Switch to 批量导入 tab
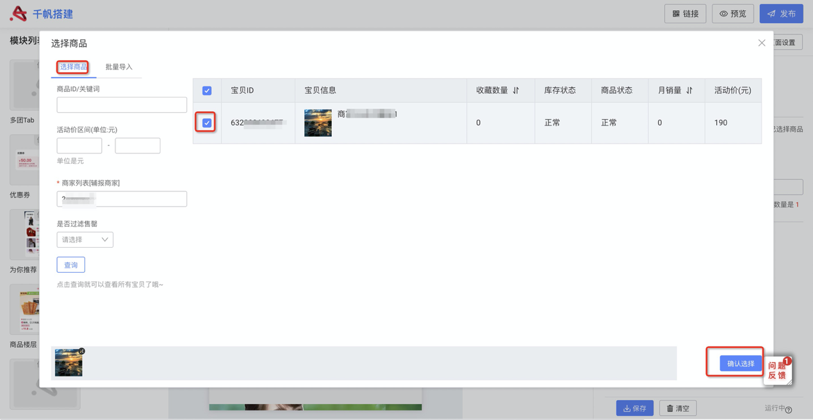 (x=119, y=67)
